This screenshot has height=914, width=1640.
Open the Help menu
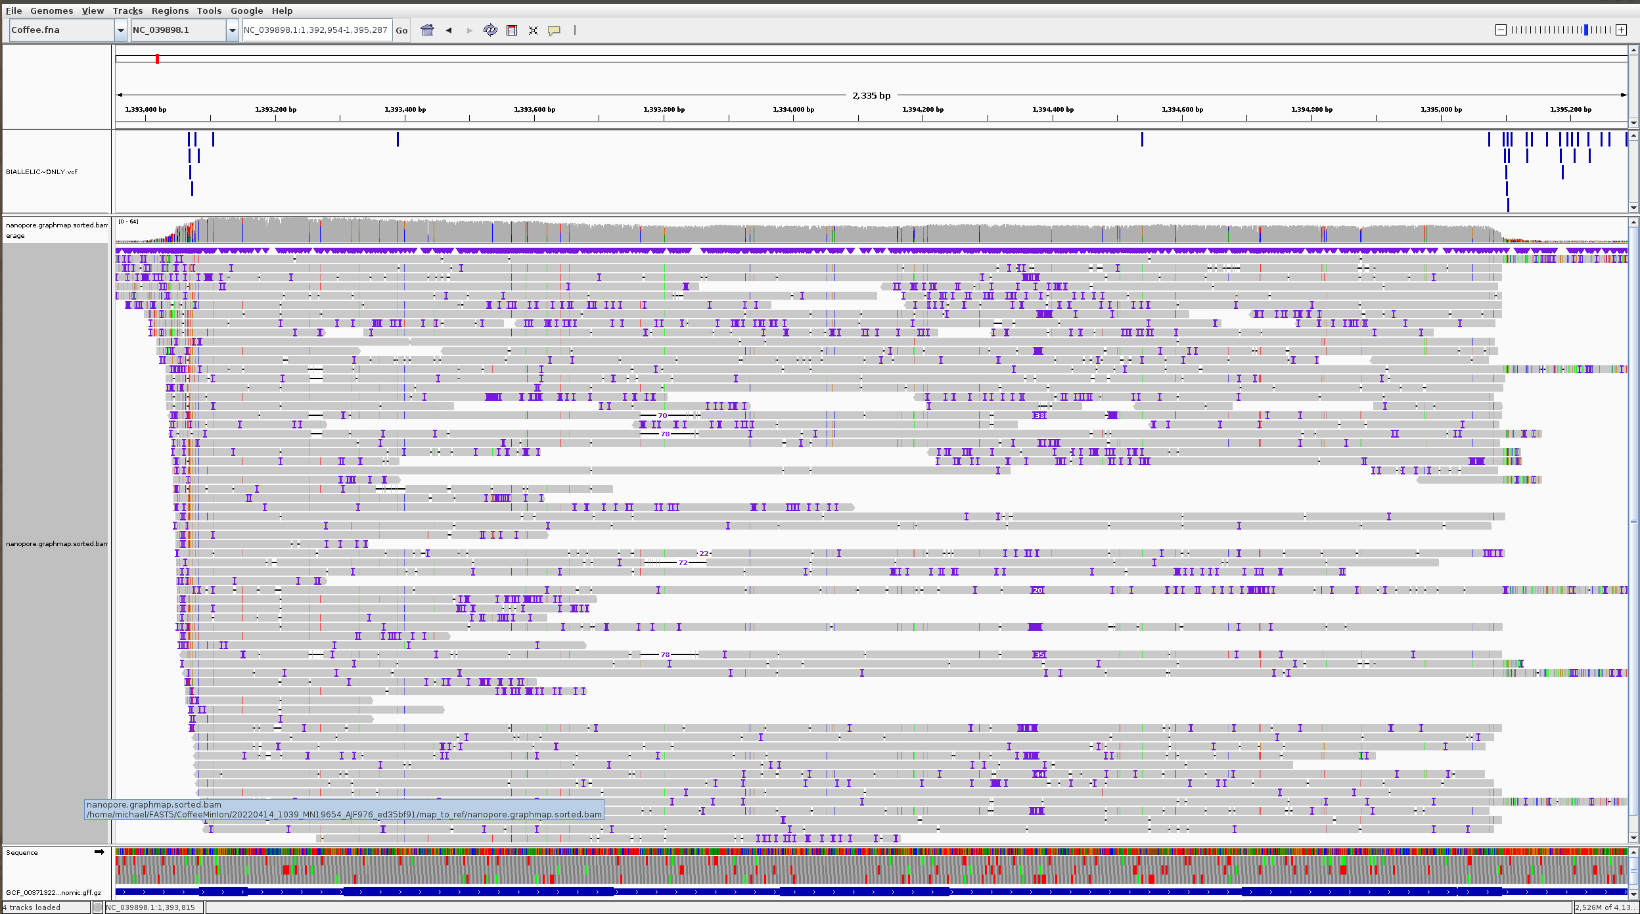(x=282, y=11)
